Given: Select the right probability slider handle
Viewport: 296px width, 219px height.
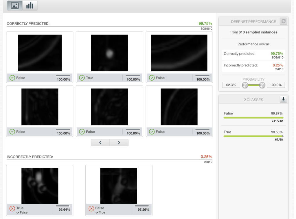Looking at the screenshot, I should tap(262, 85).
